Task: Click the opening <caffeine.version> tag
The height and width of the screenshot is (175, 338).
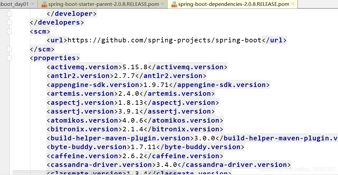Action: [84, 156]
